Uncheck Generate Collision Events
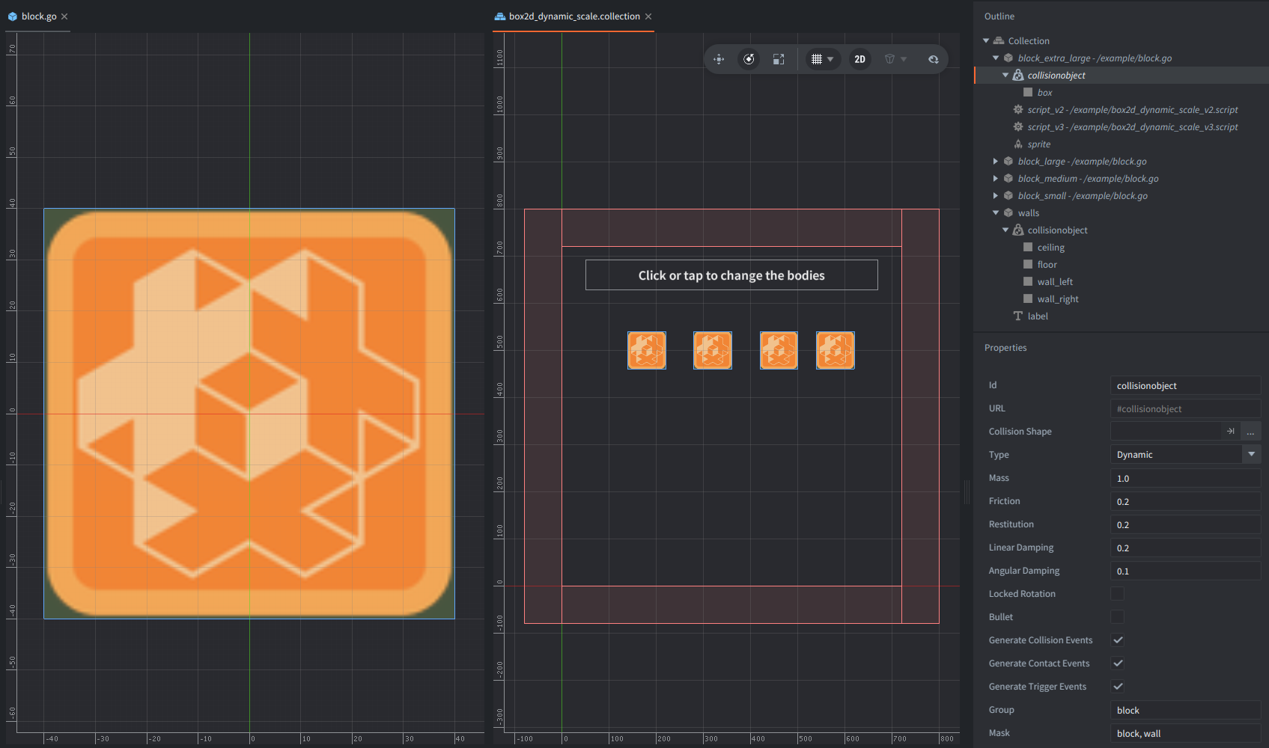The height and width of the screenshot is (748, 1269). coord(1117,640)
